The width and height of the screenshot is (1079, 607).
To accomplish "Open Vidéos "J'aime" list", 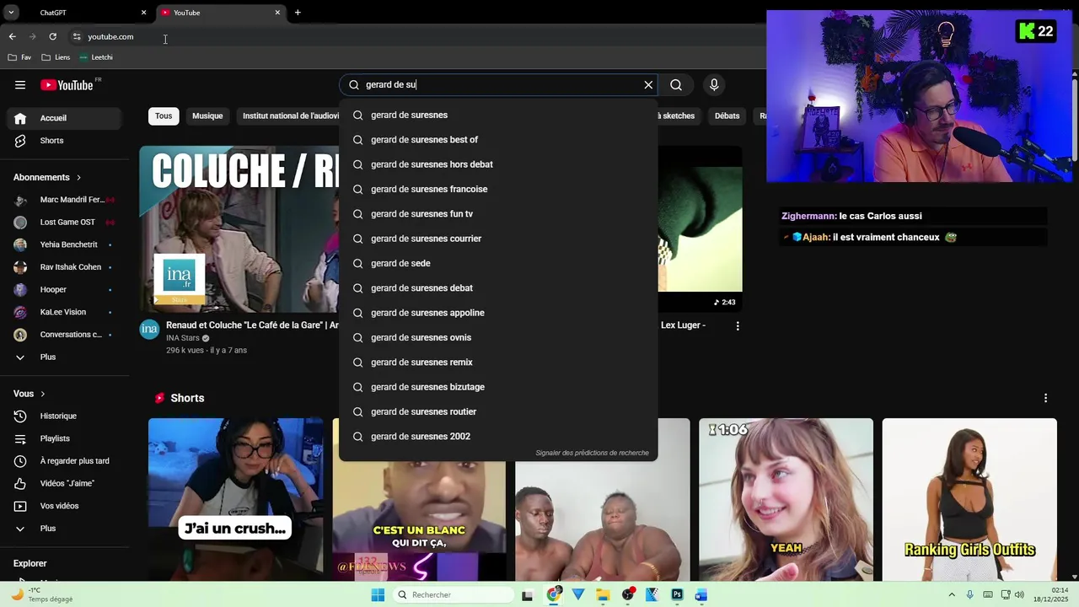I will [x=66, y=484].
